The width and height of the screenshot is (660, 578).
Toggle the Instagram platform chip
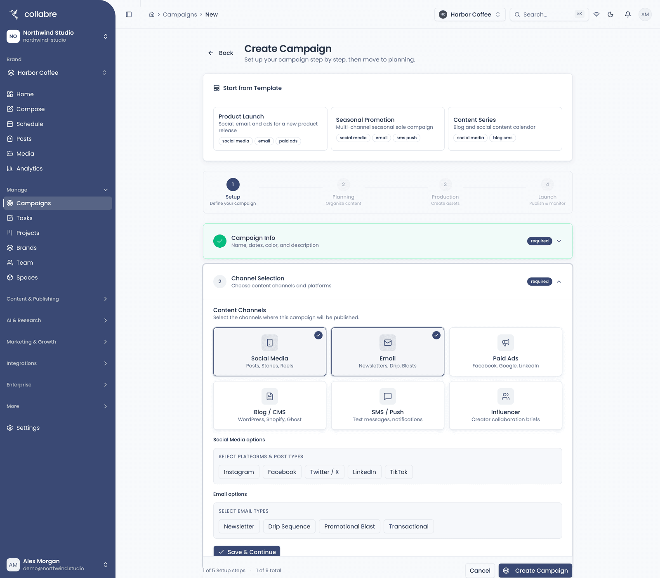click(239, 472)
